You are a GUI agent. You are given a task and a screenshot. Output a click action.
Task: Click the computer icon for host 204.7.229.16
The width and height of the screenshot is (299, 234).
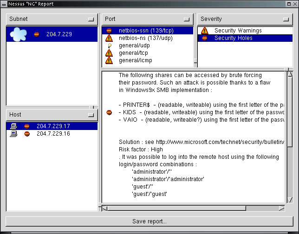[14, 134]
